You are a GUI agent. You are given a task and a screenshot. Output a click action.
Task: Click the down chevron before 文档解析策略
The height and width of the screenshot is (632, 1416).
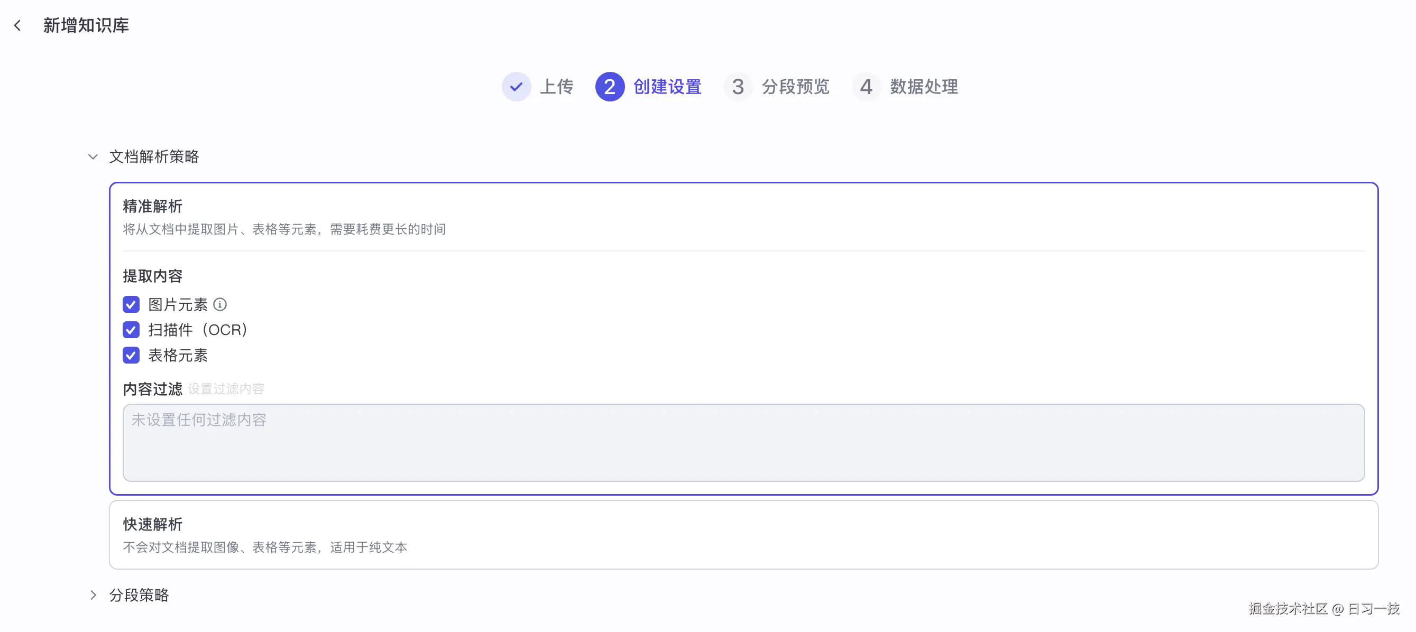coord(94,156)
